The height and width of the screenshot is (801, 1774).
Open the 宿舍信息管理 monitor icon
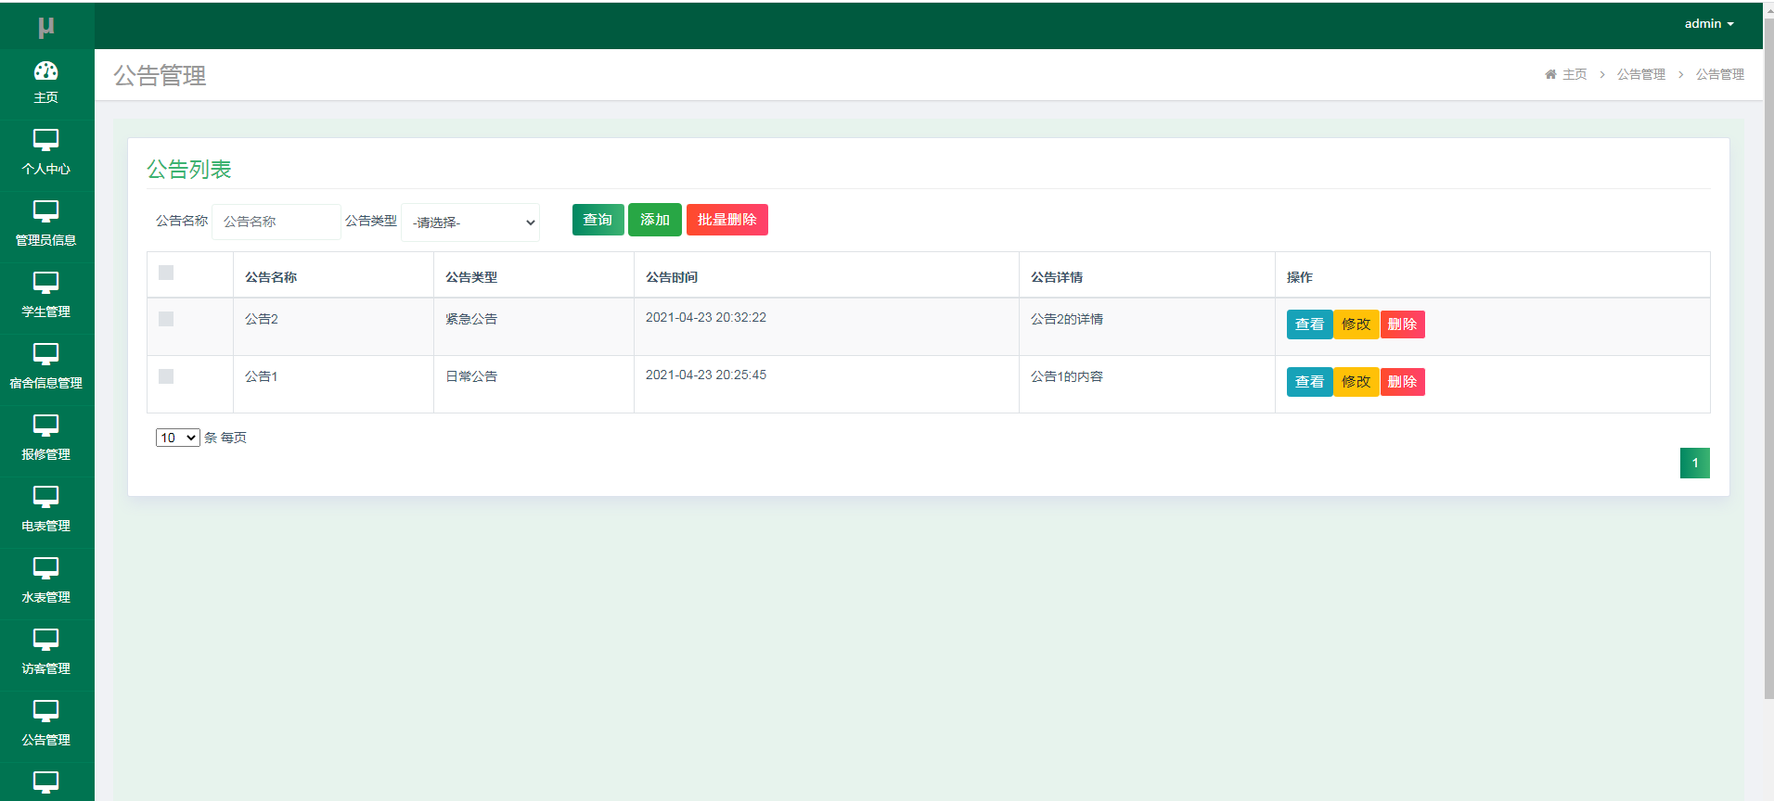click(46, 355)
